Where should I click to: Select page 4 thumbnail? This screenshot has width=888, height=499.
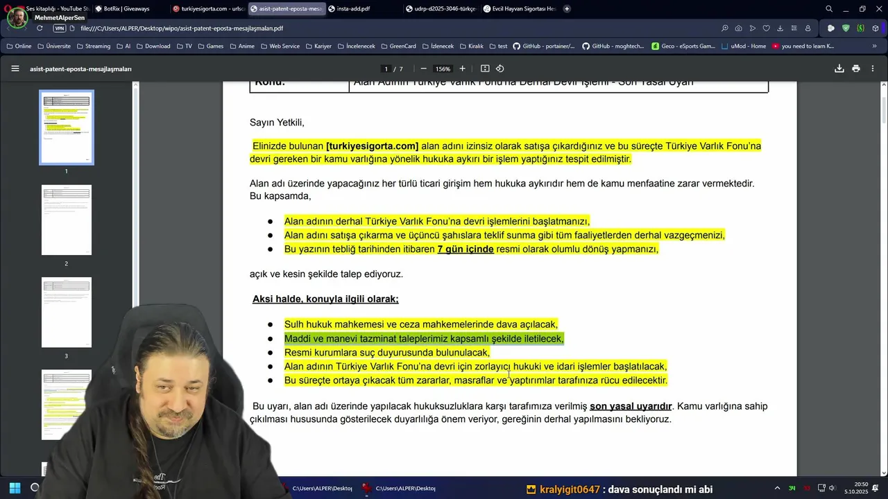67,405
